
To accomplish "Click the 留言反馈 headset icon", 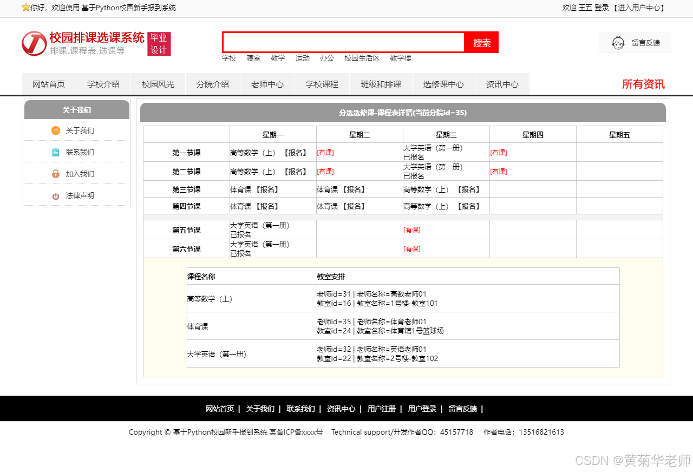I will (618, 43).
